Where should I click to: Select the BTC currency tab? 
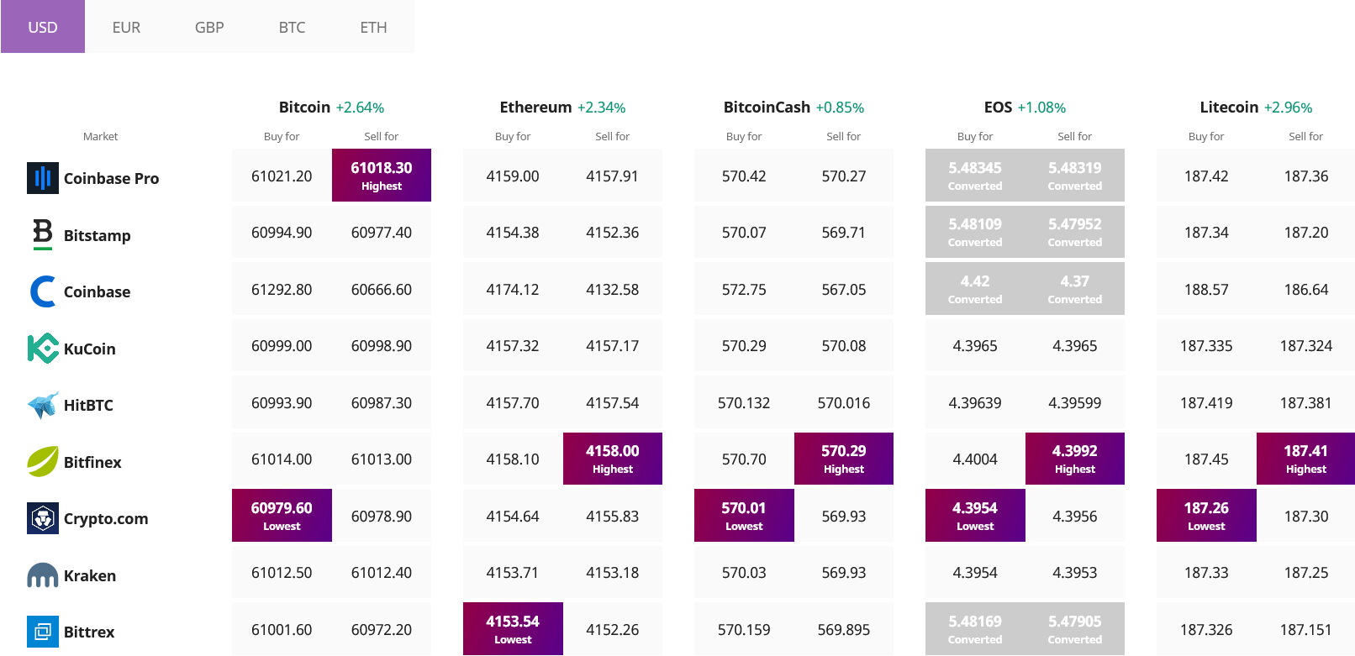point(292,27)
